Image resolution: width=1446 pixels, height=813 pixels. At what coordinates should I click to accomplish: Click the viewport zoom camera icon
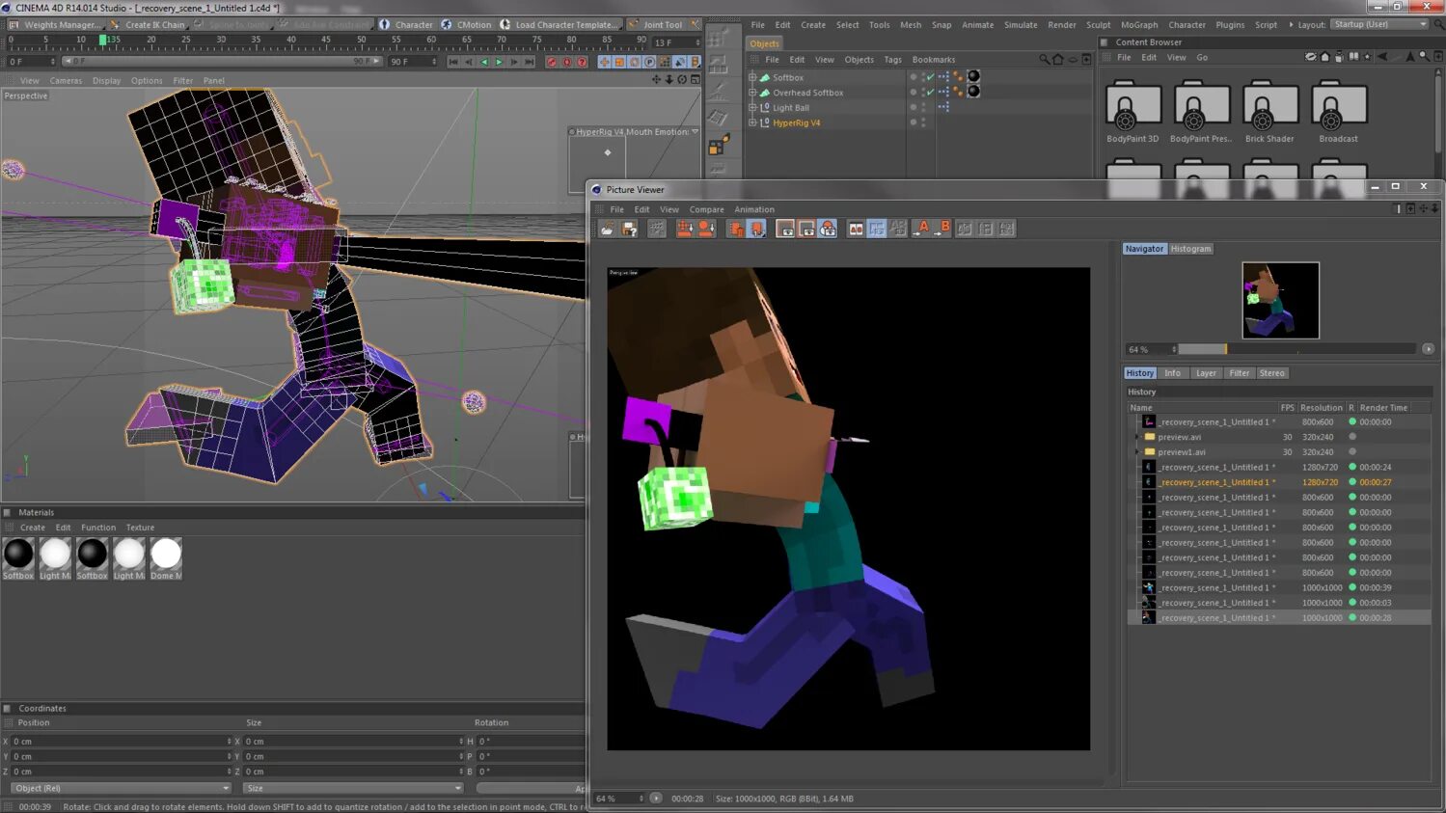[x=669, y=80]
